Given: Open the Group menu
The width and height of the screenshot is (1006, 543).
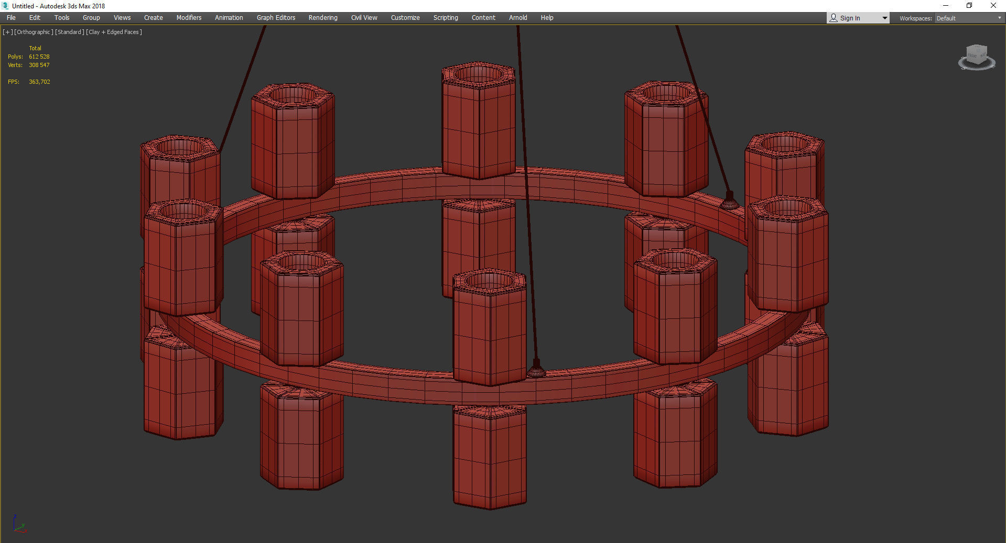Looking at the screenshot, I should point(91,18).
